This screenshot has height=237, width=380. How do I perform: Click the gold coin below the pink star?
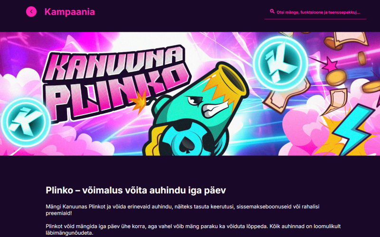(336, 78)
